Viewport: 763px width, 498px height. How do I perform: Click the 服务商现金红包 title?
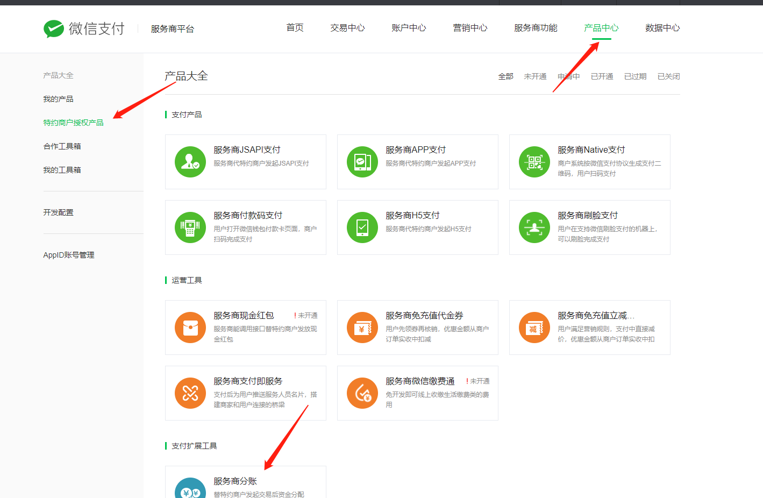(x=244, y=316)
